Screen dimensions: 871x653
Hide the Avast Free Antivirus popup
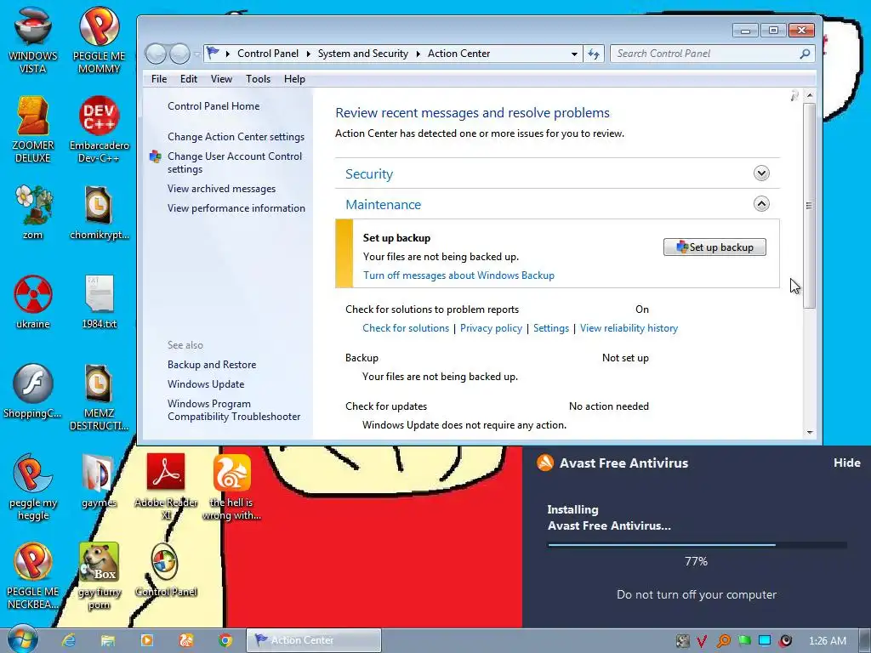point(846,463)
